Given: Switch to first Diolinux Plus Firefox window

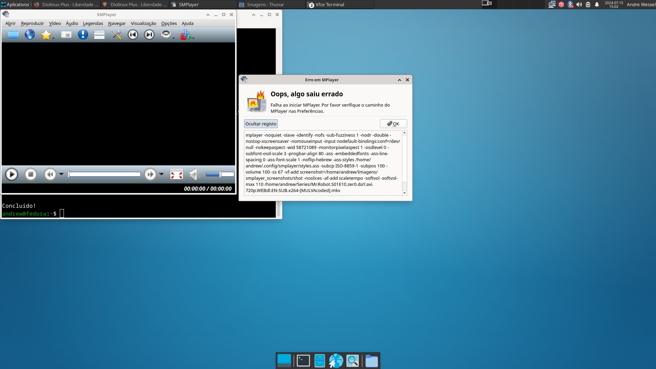Looking at the screenshot, I should click(67, 4).
